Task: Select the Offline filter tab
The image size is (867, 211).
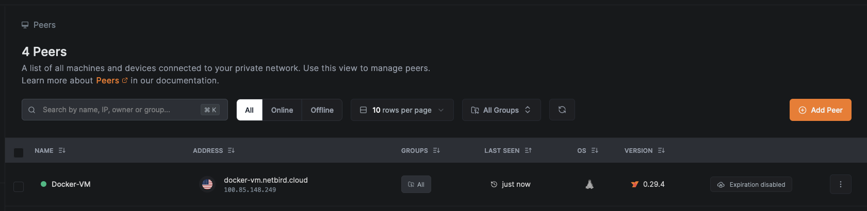Action: click(322, 110)
